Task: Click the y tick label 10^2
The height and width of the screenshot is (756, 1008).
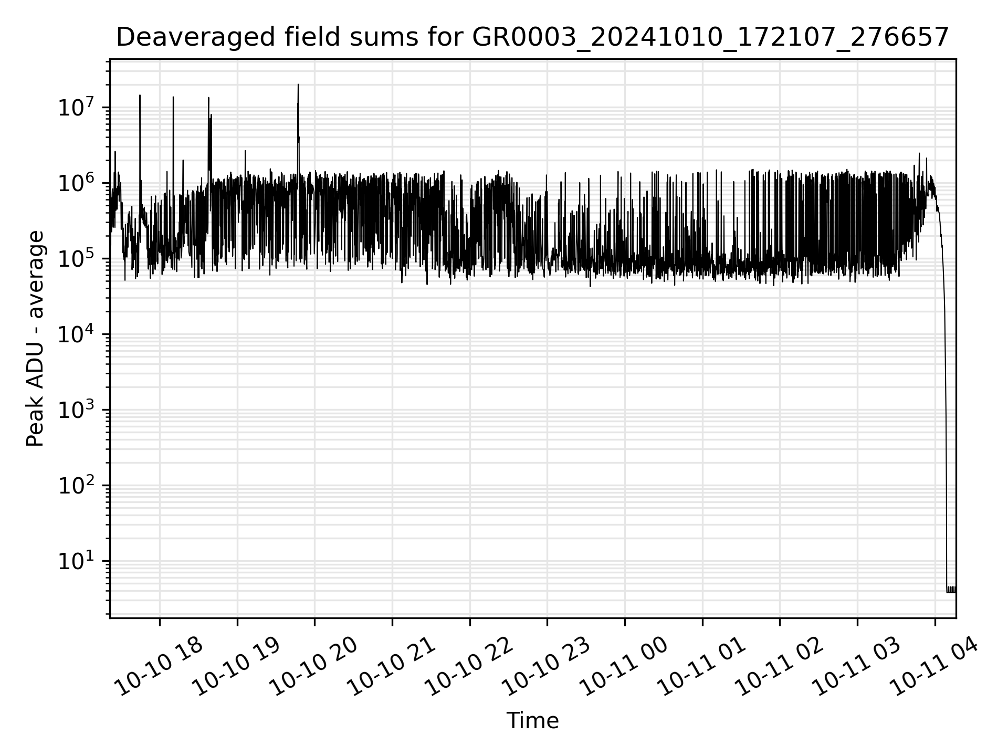Action: pos(76,485)
